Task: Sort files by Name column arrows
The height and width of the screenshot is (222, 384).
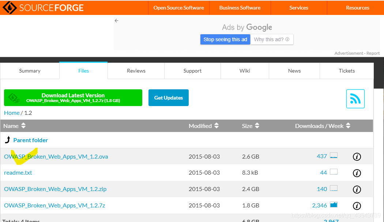Action: (x=23, y=125)
